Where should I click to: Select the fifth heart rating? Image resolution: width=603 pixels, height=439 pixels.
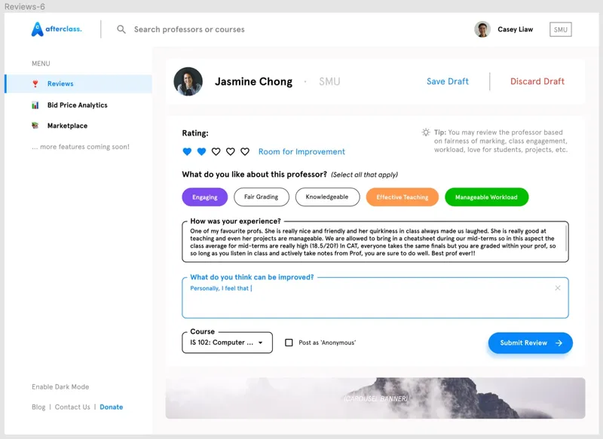(245, 151)
